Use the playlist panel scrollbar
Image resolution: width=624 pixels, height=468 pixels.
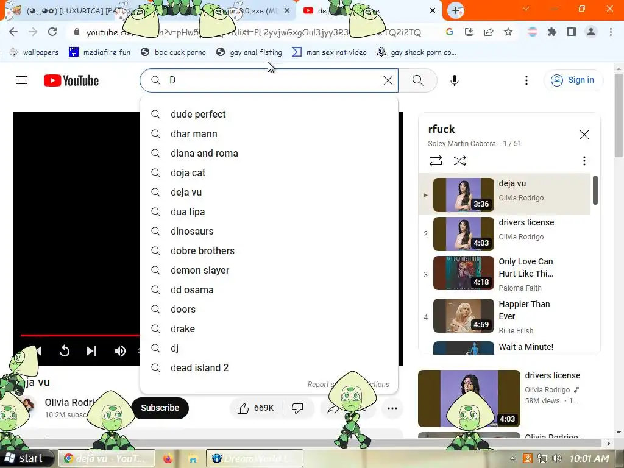click(x=595, y=190)
